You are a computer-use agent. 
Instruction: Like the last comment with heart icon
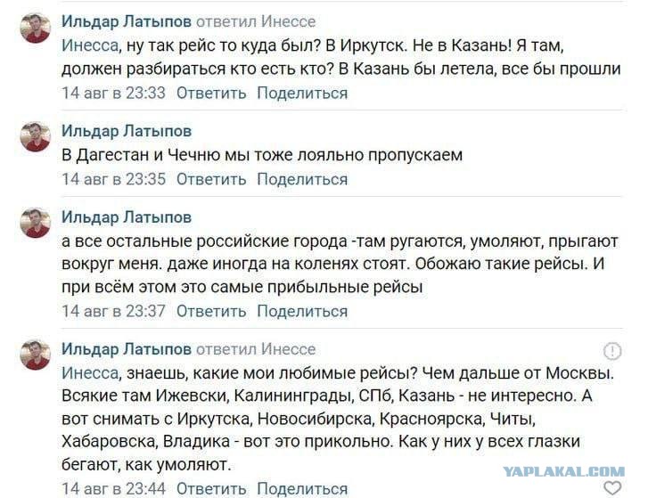pyautogui.click(x=612, y=488)
